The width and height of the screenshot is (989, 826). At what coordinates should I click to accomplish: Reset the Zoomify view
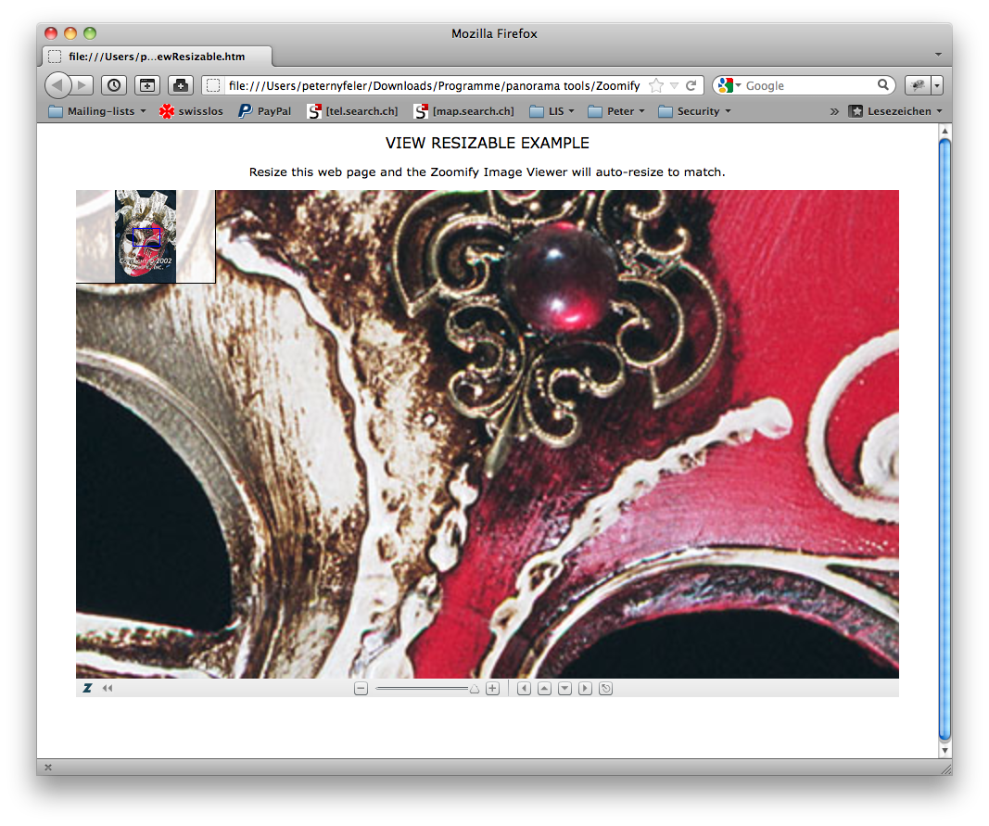606,689
